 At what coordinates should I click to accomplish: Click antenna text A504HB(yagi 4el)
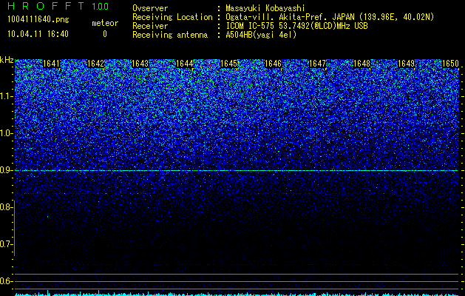(261, 35)
